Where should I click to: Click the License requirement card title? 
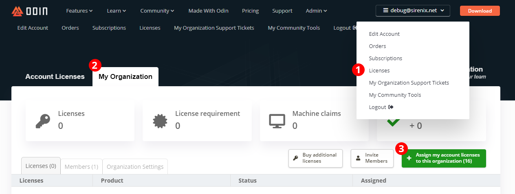(207, 113)
